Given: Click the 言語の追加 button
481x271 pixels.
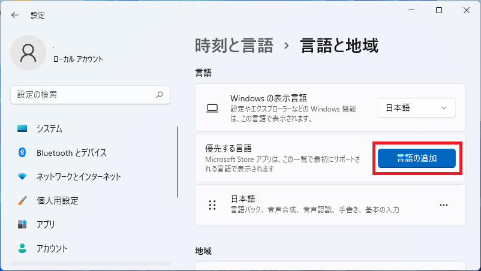Looking at the screenshot, I should coord(417,158).
